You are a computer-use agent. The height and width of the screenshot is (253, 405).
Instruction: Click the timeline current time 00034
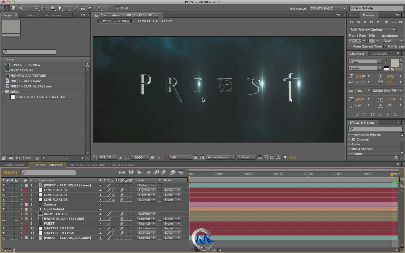[x=10, y=173]
